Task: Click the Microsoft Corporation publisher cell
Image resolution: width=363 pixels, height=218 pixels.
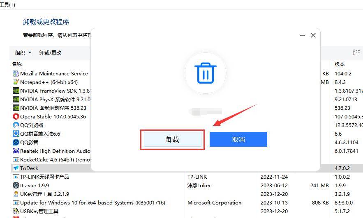Action: [214, 203]
